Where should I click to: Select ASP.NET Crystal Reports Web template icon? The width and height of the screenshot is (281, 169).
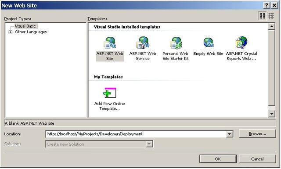pyautogui.click(x=241, y=42)
